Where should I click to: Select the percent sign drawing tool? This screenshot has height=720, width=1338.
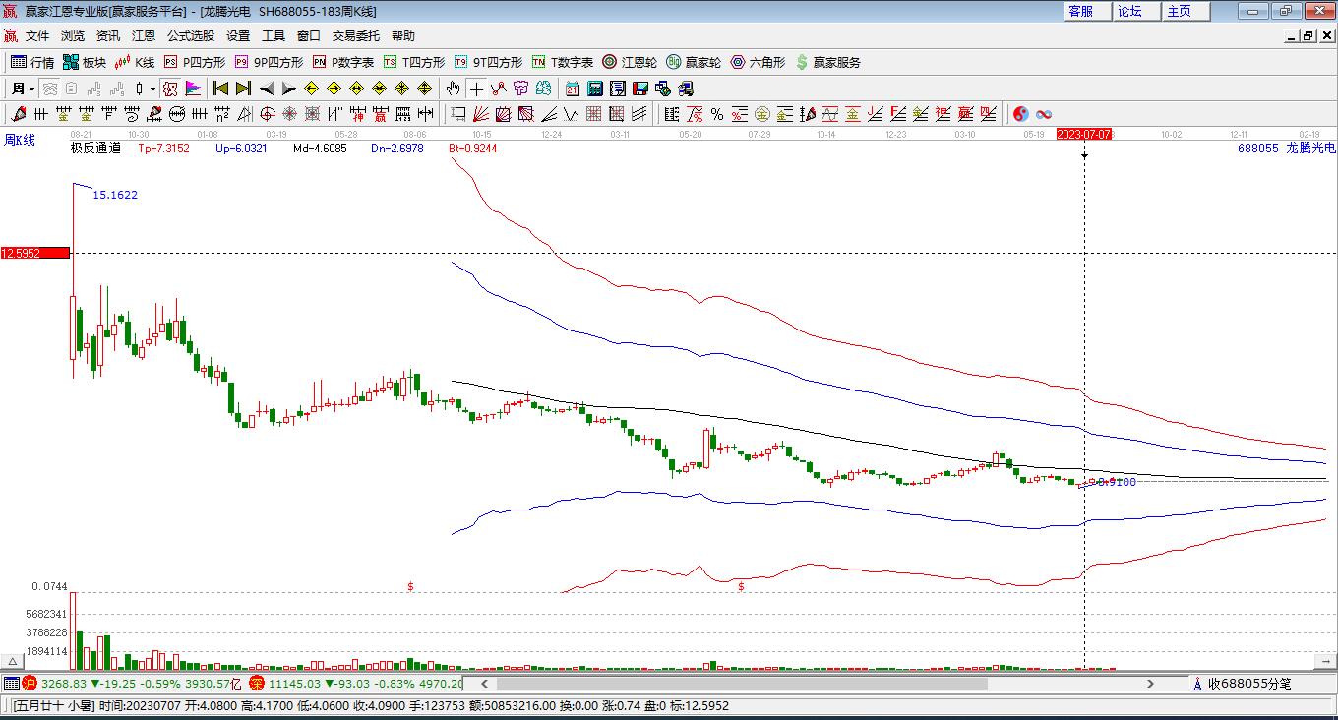click(717, 114)
